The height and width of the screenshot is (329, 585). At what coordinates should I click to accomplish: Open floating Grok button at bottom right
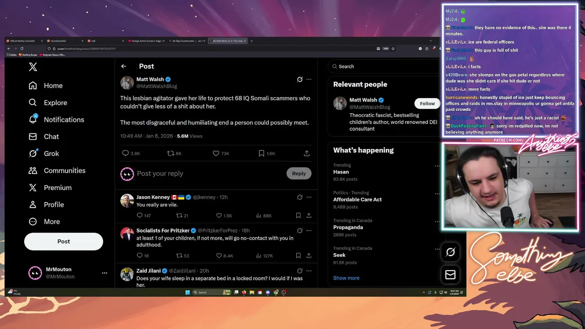[x=451, y=252]
